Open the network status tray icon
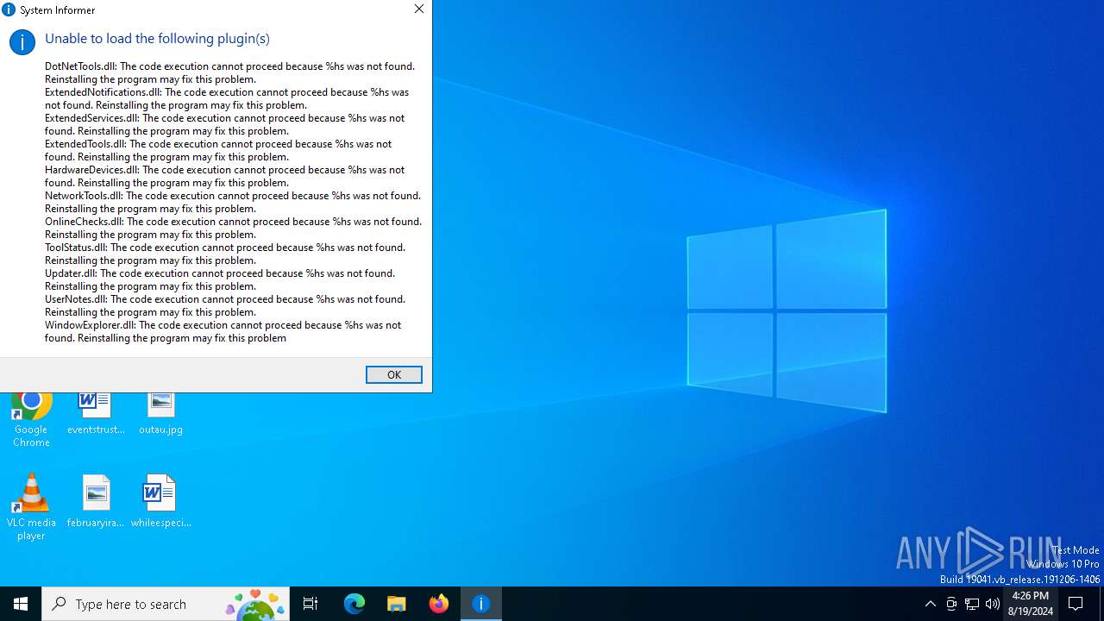Viewport: 1104px width, 621px height. click(x=972, y=604)
